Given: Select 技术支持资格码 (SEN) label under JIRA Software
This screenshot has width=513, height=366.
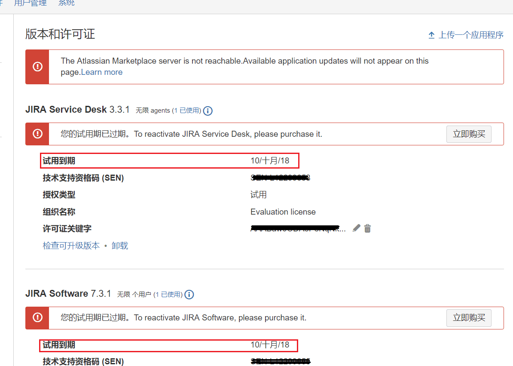Looking at the screenshot, I should (x=83, y=361).
